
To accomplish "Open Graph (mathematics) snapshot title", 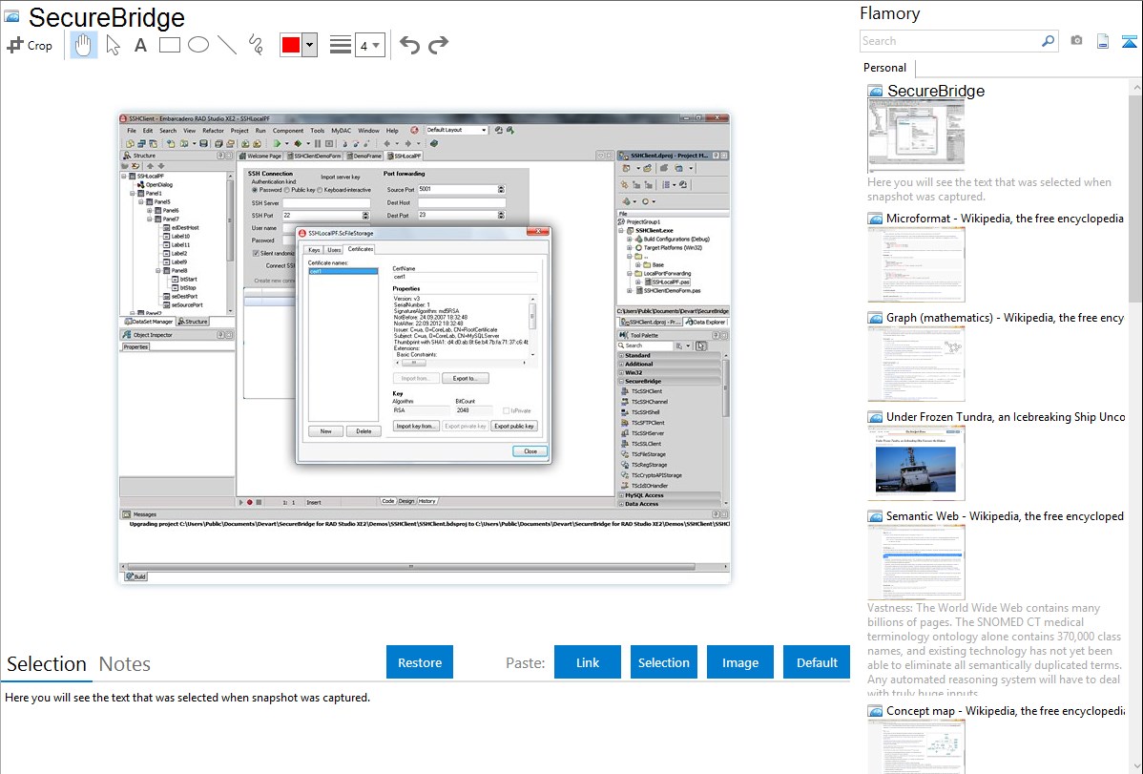I will (1005, 318).
